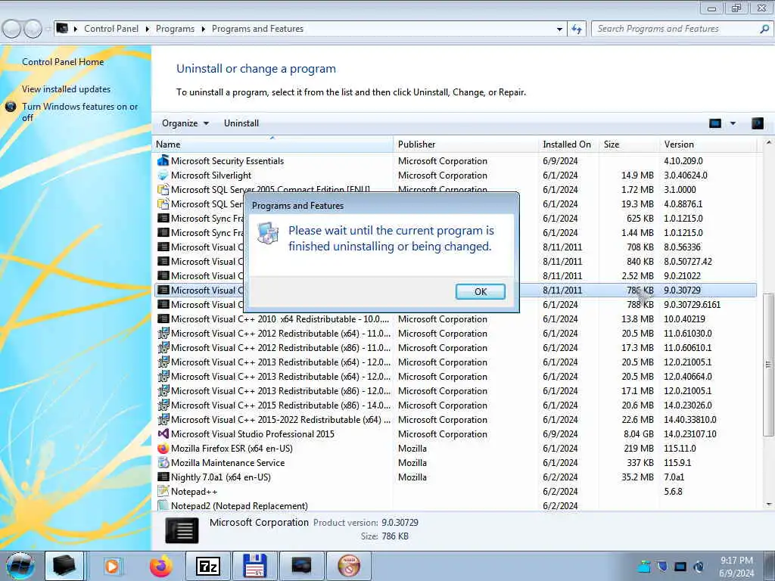Click the 8.04 GB size cell
Image resolution: width=775 pixels, height=581 pixels.
click(x=639, y=434)
